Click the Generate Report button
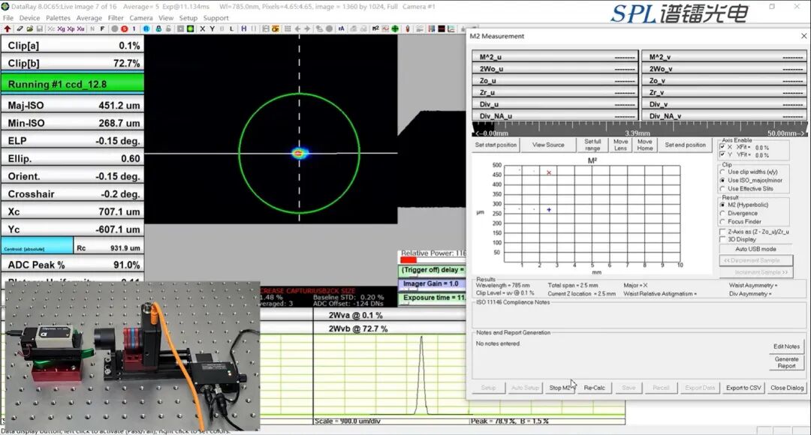This screenshot has width=811, height=435. (786, 362)
